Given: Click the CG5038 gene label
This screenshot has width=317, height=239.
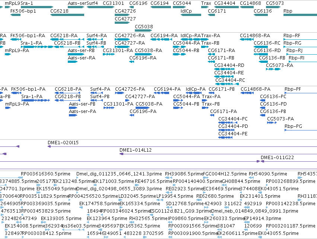Looking at the screenshot, I should (x=144, y=27).
